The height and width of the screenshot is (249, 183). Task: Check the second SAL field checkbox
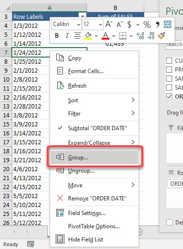[169, 87]
